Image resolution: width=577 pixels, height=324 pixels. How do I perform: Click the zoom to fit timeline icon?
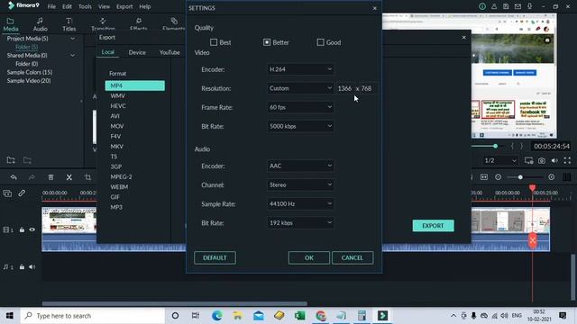pyautogui.click(x=484, y=177)
